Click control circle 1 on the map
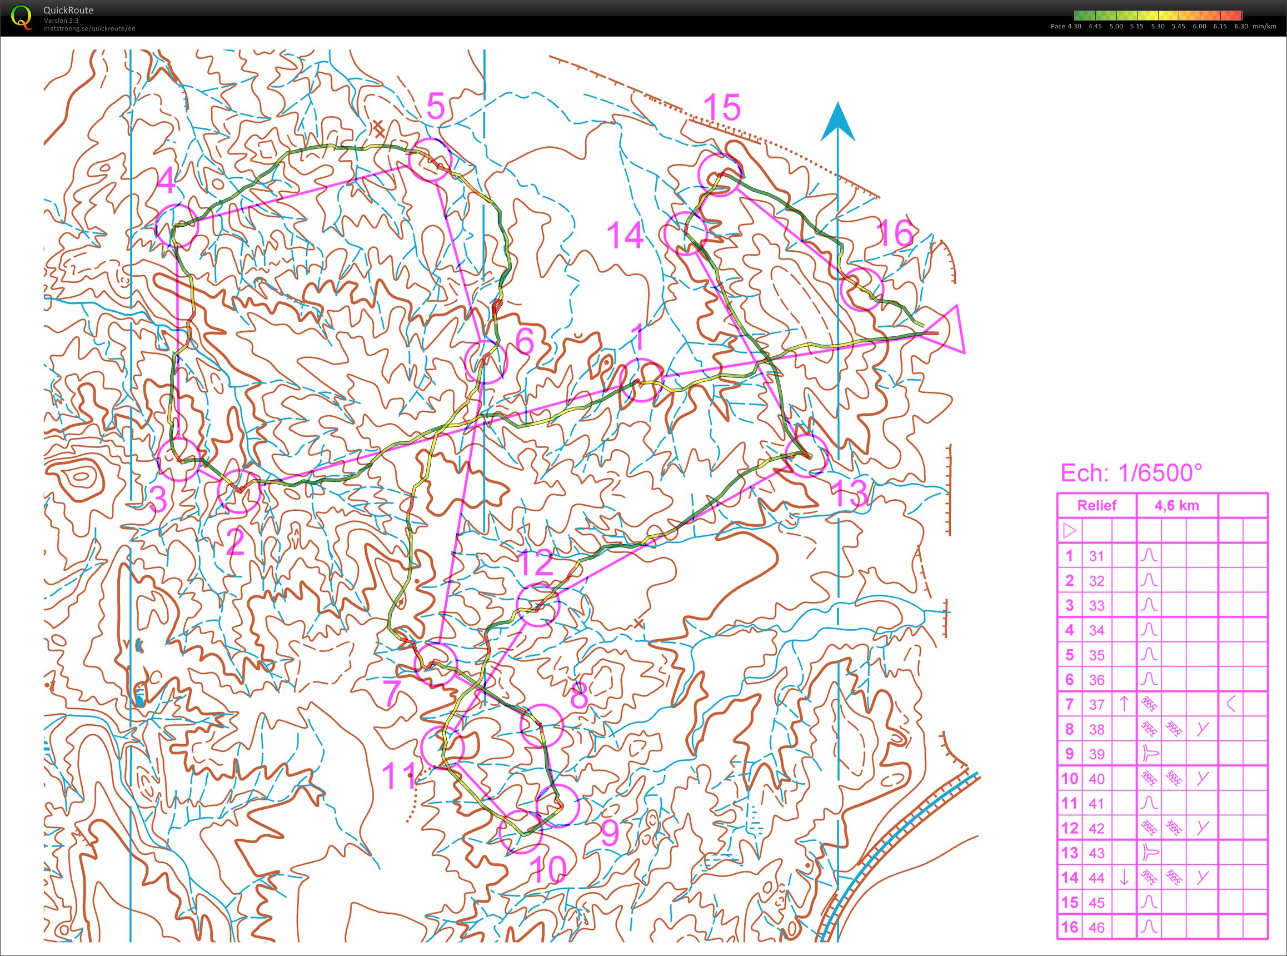The height and width of the screenshot is (956, 1287). (x=641, y=380)
